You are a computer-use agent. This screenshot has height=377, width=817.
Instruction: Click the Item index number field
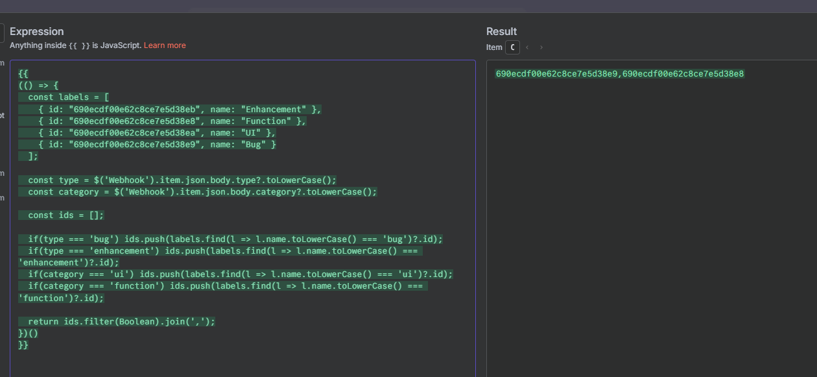(512, 47)
